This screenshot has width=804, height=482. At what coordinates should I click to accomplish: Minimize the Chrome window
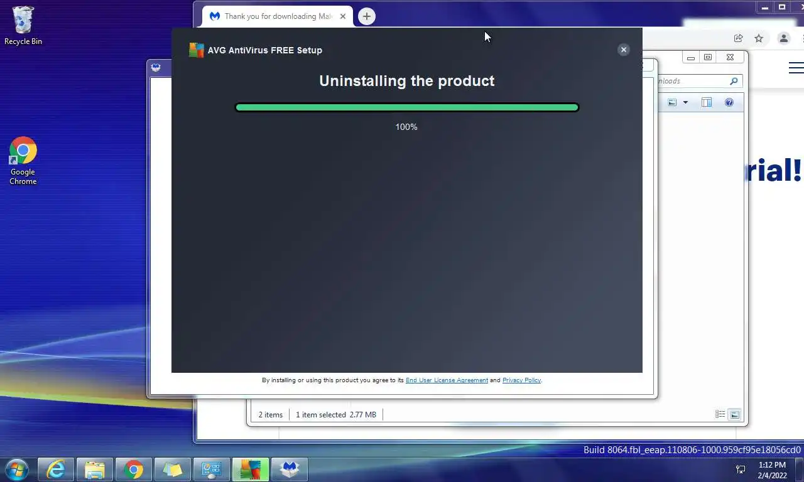click(x=765, y=8)
